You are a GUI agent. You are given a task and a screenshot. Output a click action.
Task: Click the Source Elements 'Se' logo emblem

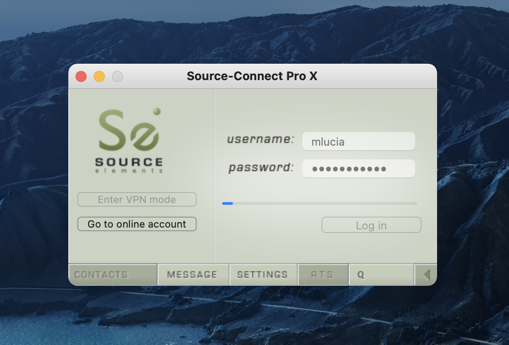click(x=129, y=131)
